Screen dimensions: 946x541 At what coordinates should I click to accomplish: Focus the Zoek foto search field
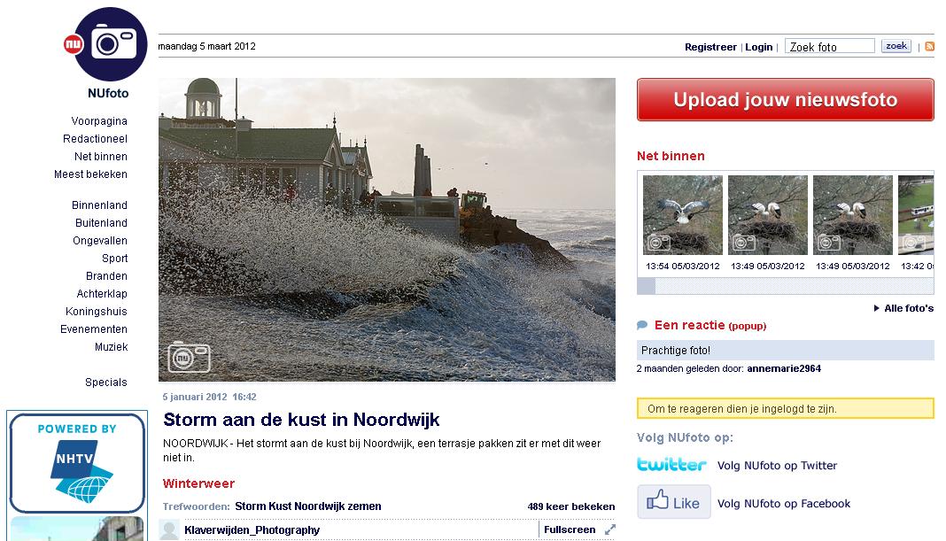tap(830, 46)
